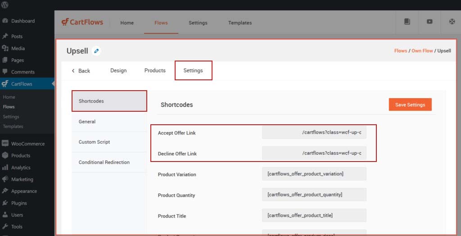This screenshot has width=461, height=236.
Task: Click the Posts pin icon
Action: click(x=5, y=36)
